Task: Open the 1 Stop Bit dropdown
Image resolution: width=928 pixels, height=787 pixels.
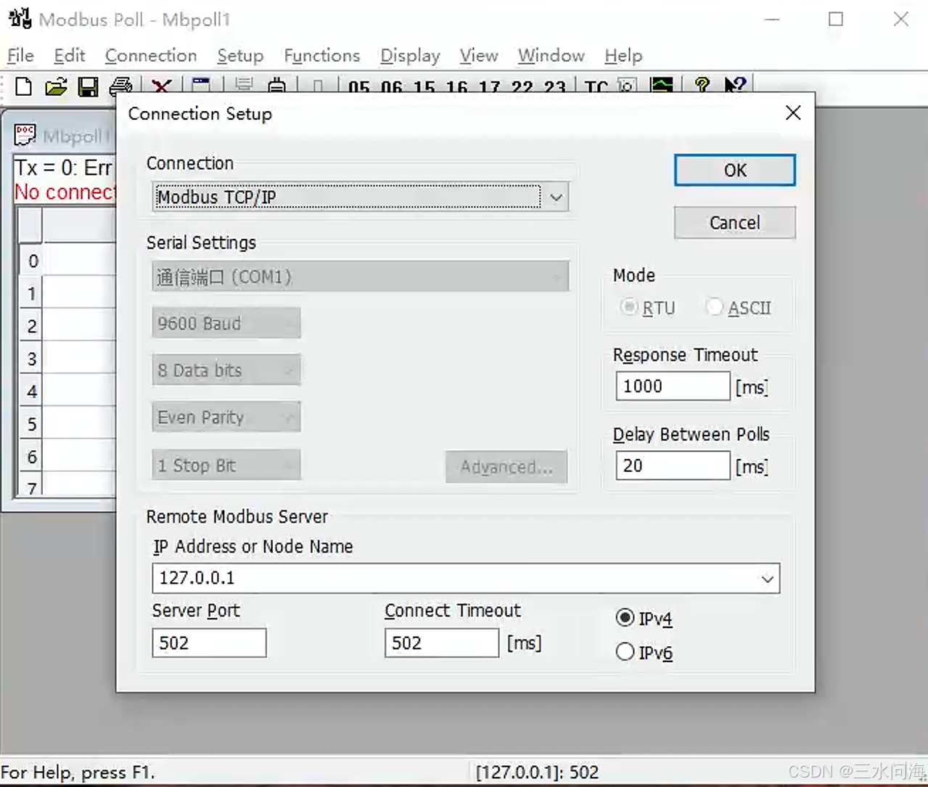Action: pos(226,465)
